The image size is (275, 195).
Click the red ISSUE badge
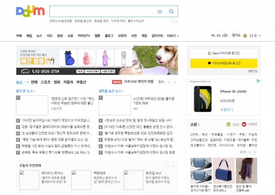tap(117, 82)
